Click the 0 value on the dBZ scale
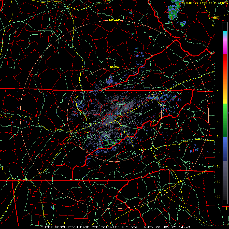Viewport: 229px width, 229px height. 220,151
